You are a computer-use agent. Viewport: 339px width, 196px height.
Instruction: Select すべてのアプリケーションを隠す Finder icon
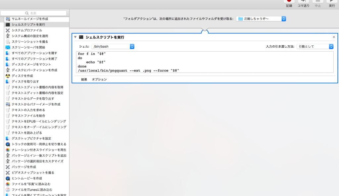8,53
